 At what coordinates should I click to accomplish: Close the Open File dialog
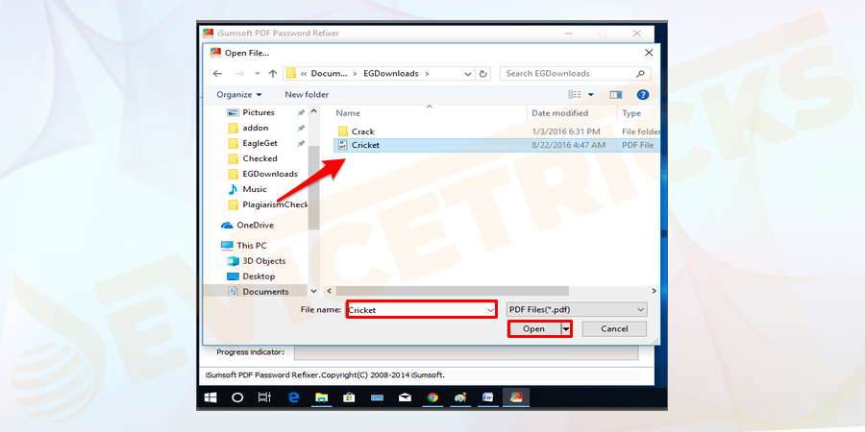point(649,53)
